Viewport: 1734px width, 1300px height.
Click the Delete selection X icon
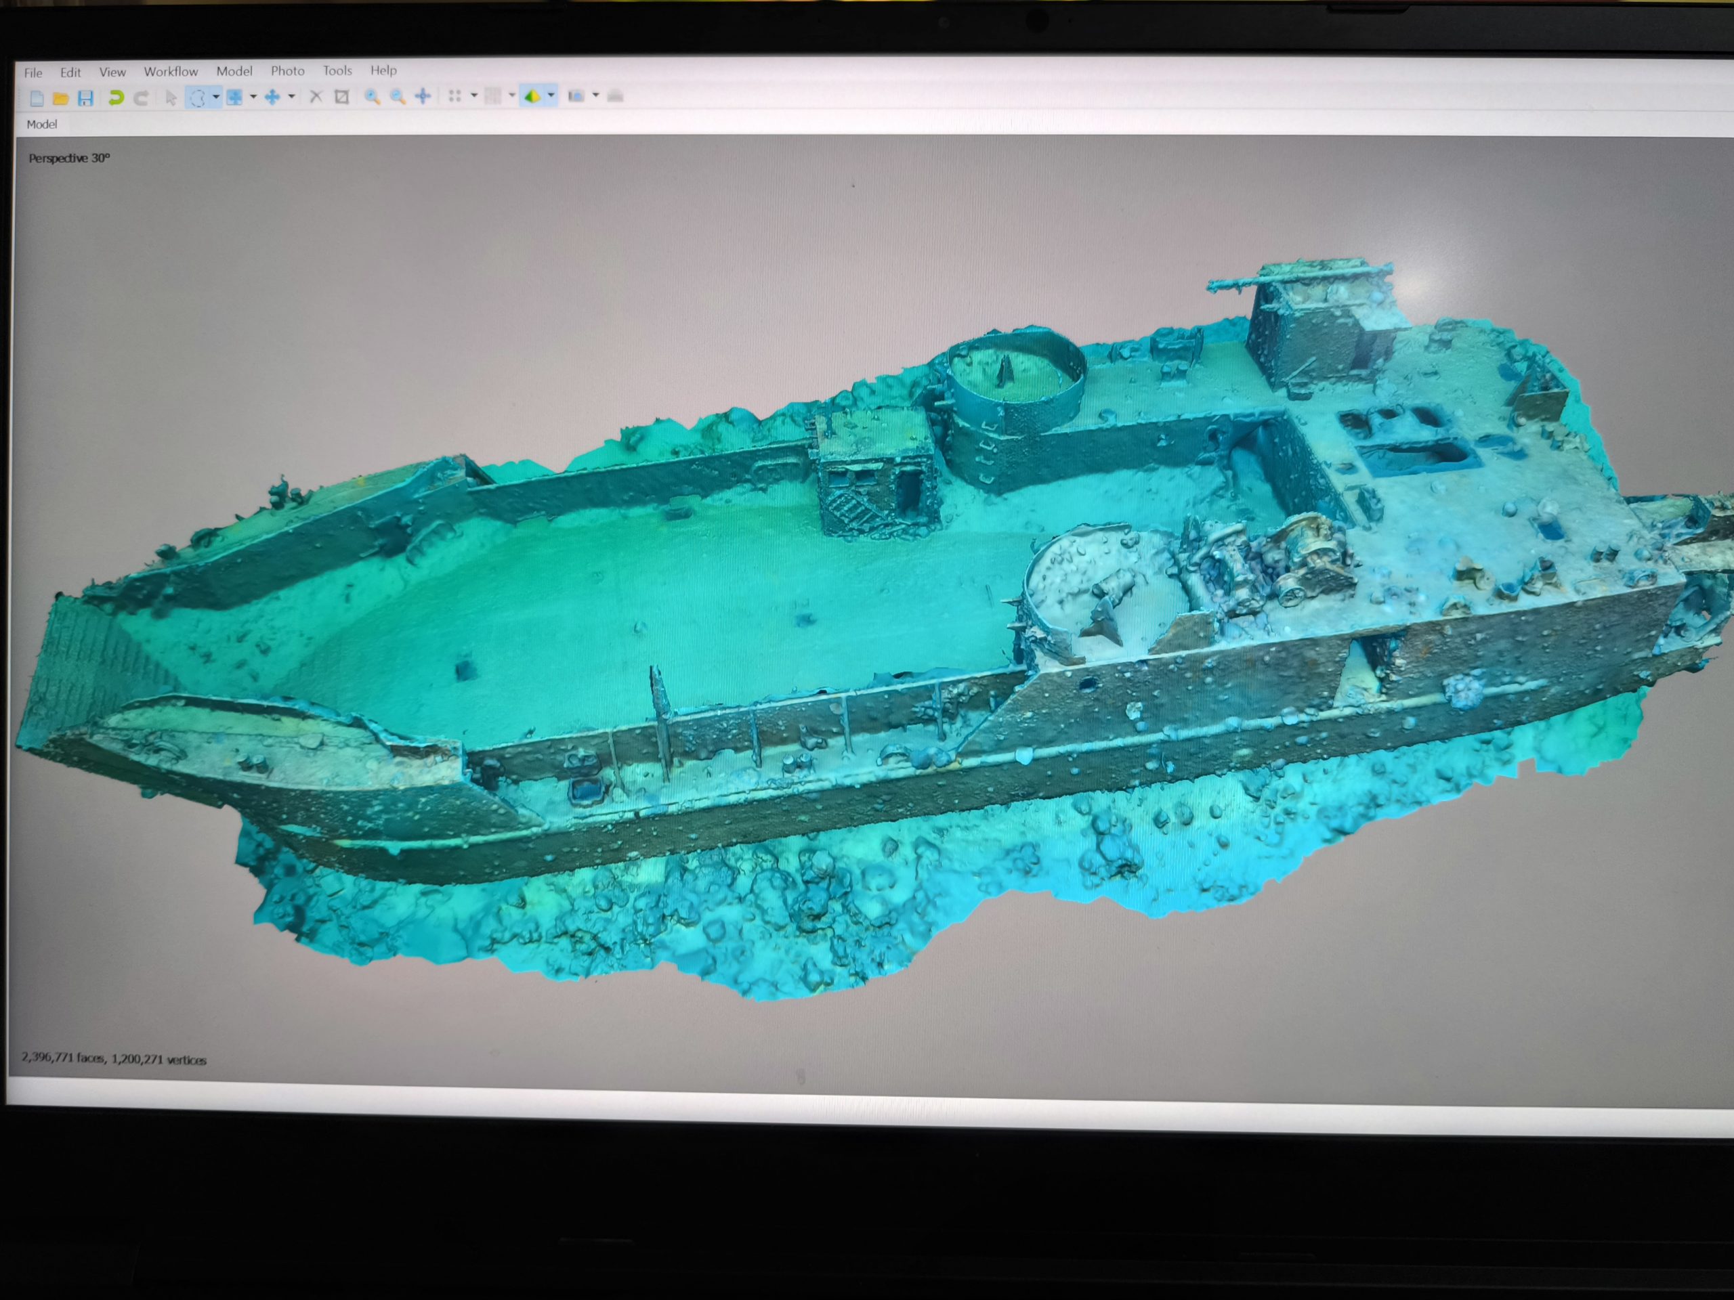click(x=316, y=96)
